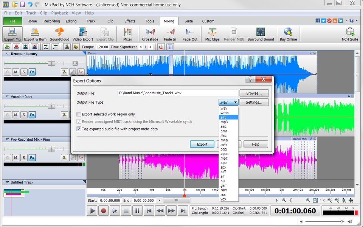
Task: Click the Video Export icon
Action: pos(82,34)
